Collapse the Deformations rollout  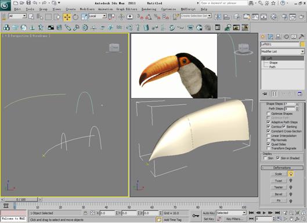[x=282, y=168]
